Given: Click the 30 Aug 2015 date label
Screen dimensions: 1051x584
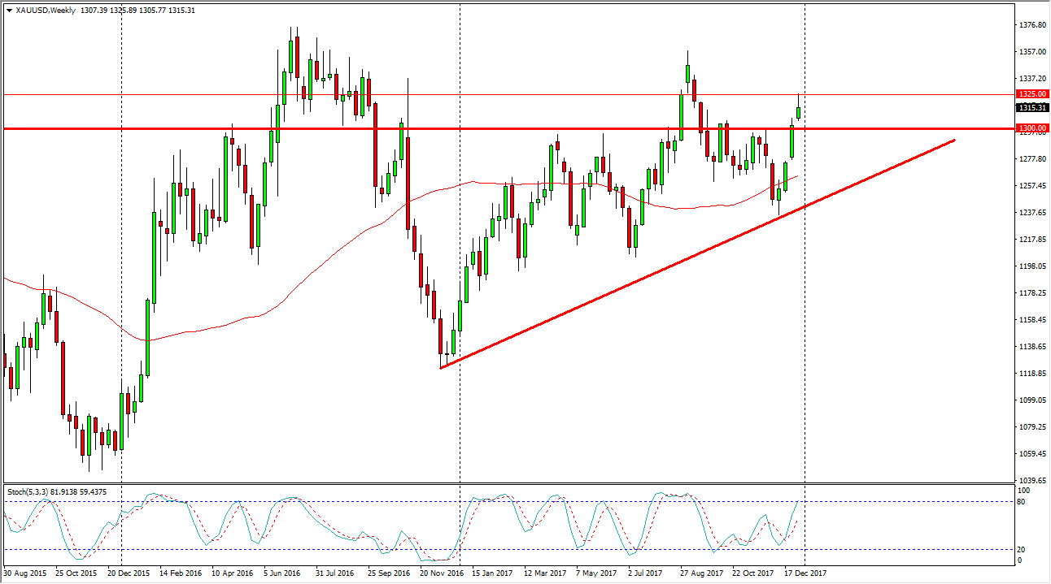Looking at the screenshot, I should (x=27, y=573).
